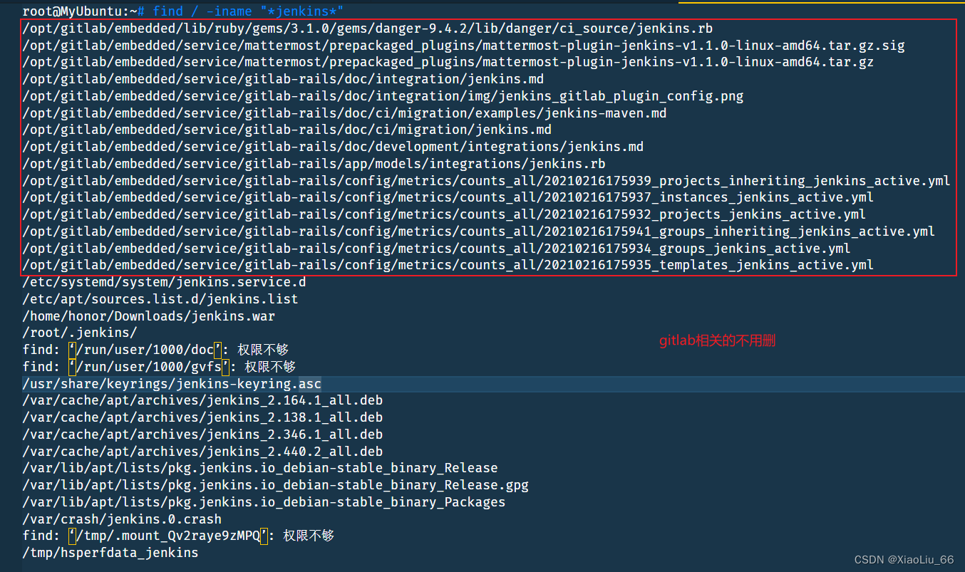The width and height of the screenshot is (965, 572).
Task: Select the doc/ci/migration/jenkins.md line
Action: tap(287, 130)
